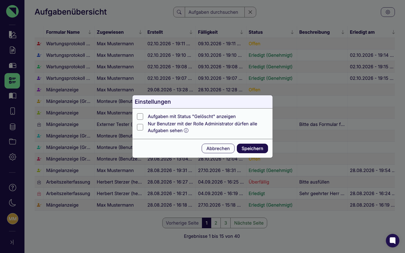This screenshot has width=405, height=253.
Task: Open the chat bubble widget
Action: [x=393, y=241]
